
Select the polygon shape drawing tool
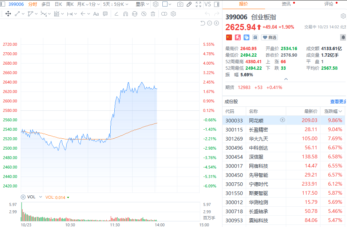coord(31,14)
